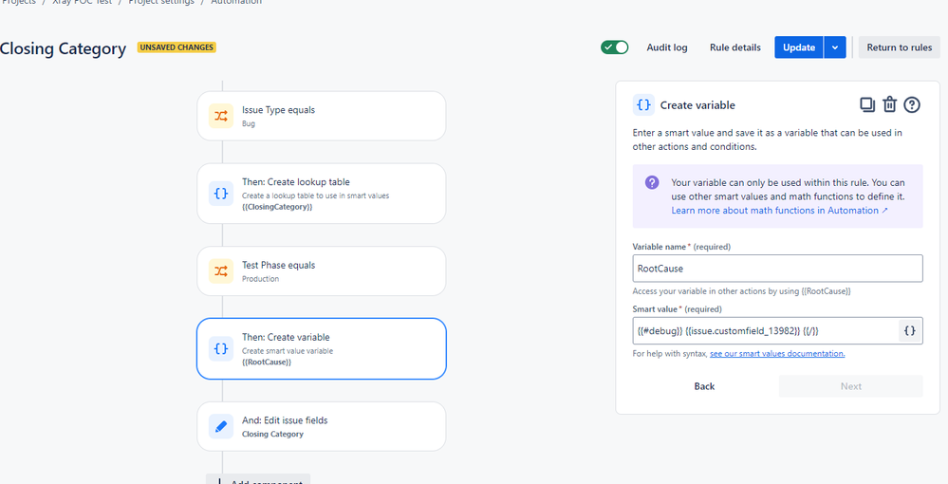Duplicate the Create variable component
Screen dimensions: 948x484
[x=867, y=104]
